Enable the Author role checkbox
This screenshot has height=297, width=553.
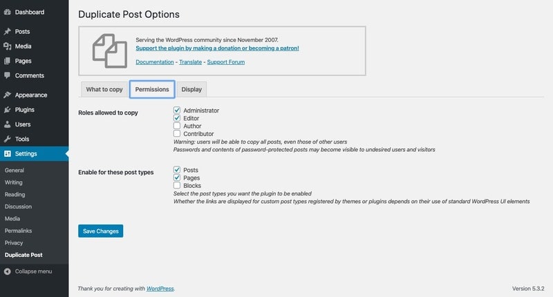click(177, 126)
